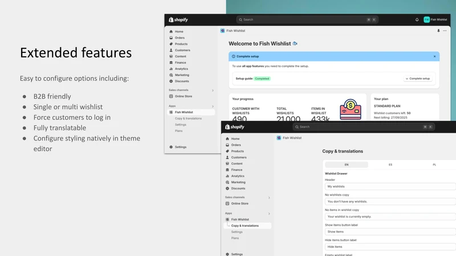Expand Sales channels in upper window sidebar
The height and width of the screenshot is (256, 456).
tap(213, 90)
